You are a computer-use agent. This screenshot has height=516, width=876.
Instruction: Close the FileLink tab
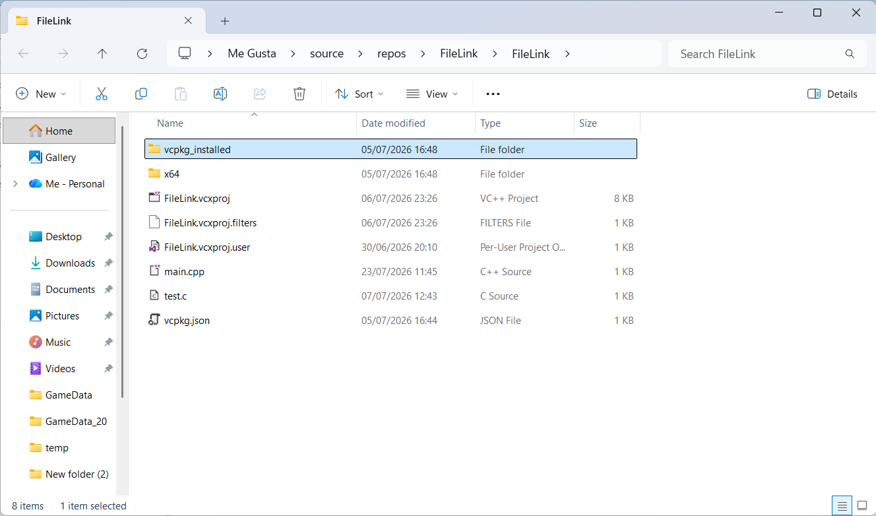pos(188,20)
